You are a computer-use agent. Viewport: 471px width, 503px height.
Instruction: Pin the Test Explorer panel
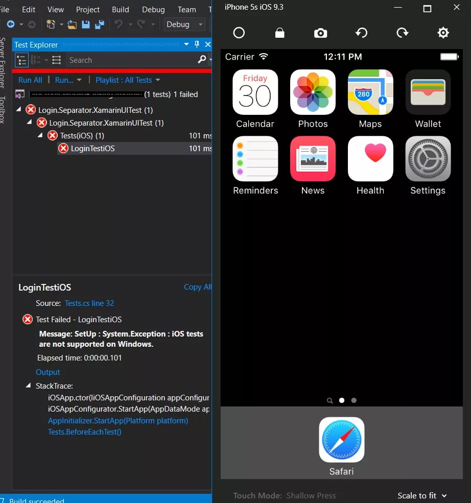coord(197,44)
